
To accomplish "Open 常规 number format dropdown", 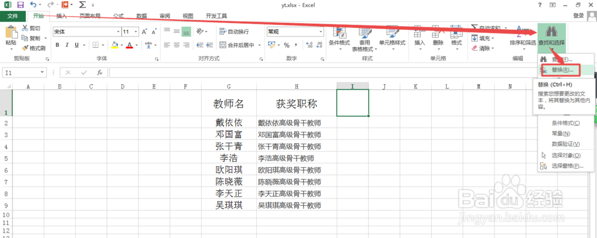I will click(x=321, y=32).
